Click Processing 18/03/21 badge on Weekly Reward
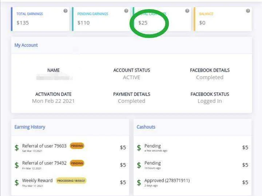Image resolution: width=262 pixels, height=196 pixels. click(71, 181)
